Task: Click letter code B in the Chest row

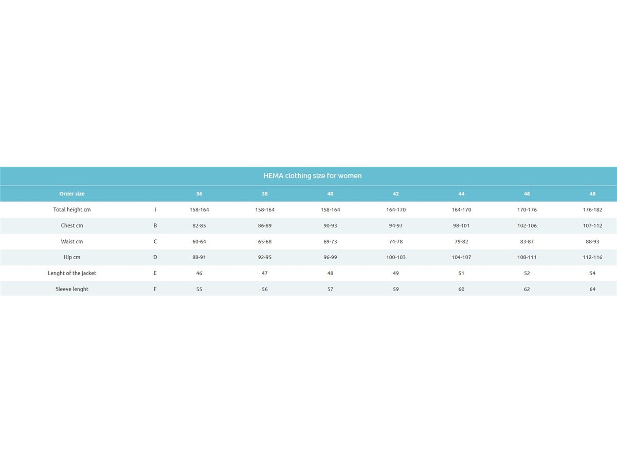Action: [x=155, y=226]
